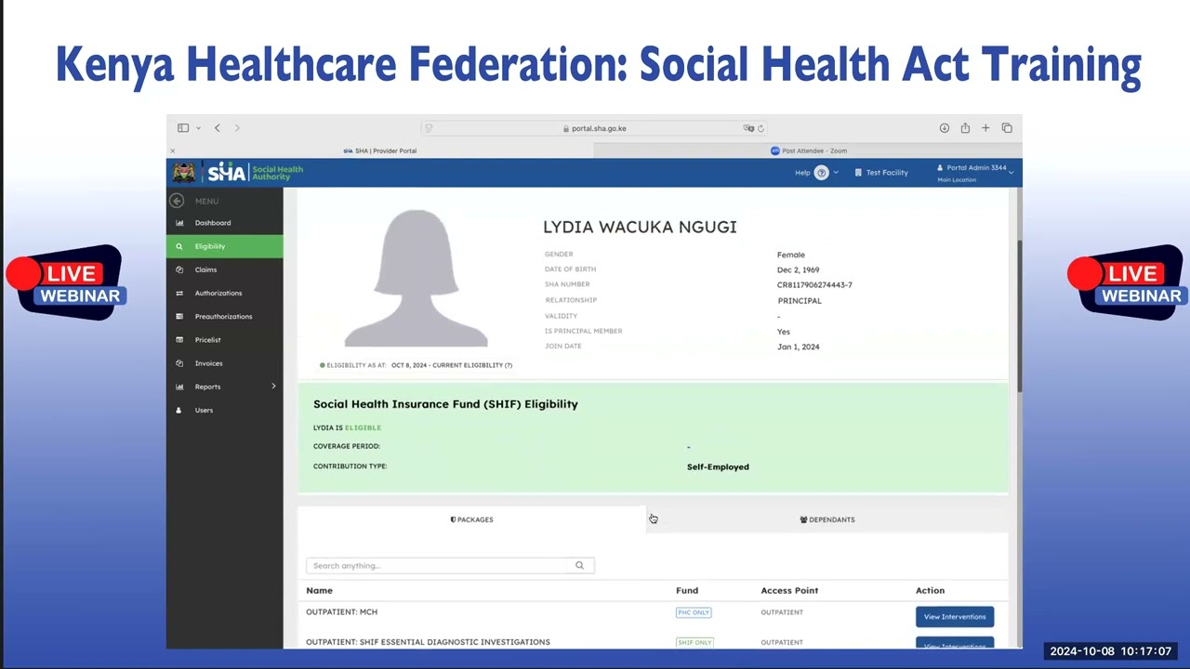Click Lydia's profile avatar placeholder
1190x669 pixels.
click(x=416, y=278)
